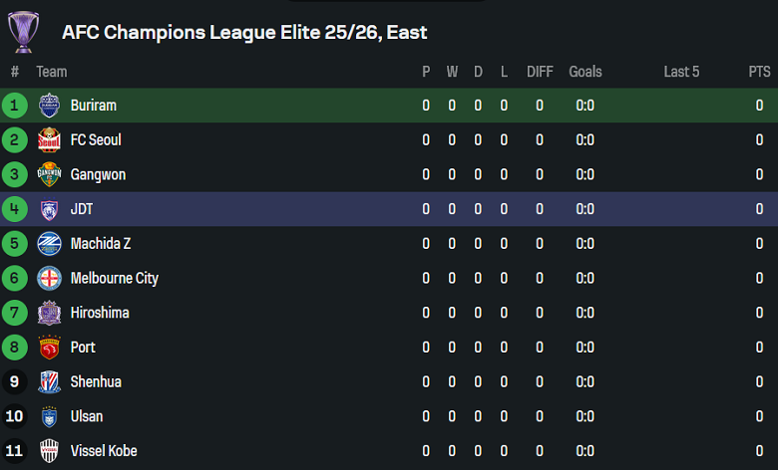Click the FC Seoul club crest
Image resolution: width=778 pixels, height=470 pixels.
[49, 140]
